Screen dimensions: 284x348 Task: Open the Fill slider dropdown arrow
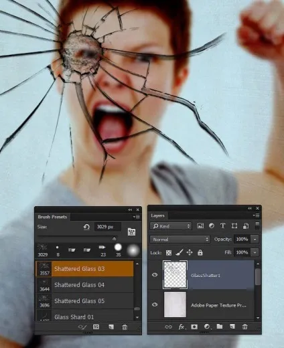coord(255,252)
